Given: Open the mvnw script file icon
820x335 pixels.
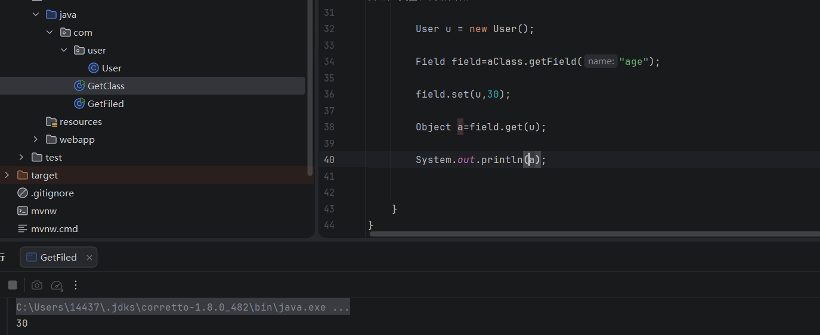Looking at the screenshot, I should (23, 211).
